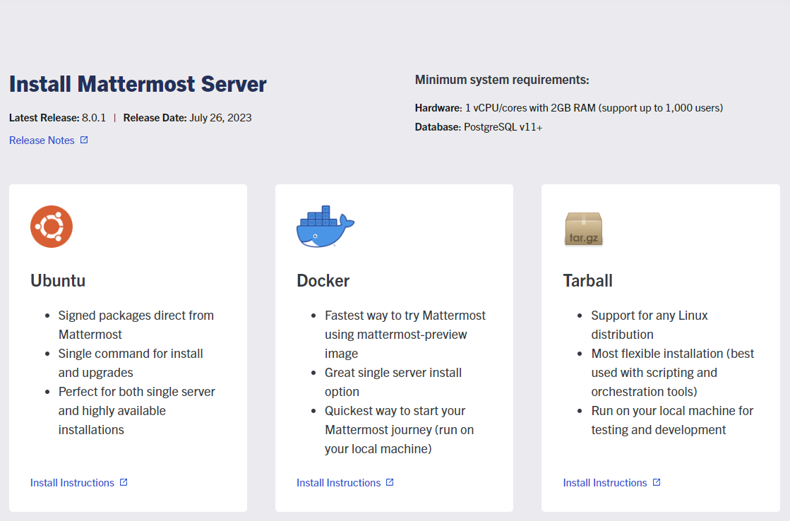Click the Database: PostgreSQL v11+ line
790x521 pixels.
tap(479, 127)
